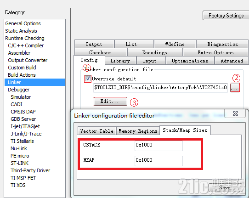This screenshot has width=249, height=198.
Task: Select the Debugger category
Action: tap(18, 90)
